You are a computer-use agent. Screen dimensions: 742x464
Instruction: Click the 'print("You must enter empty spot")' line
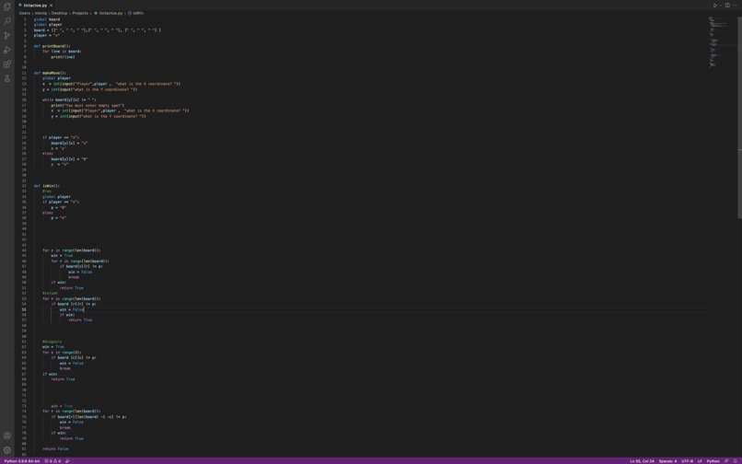[87, 105]
